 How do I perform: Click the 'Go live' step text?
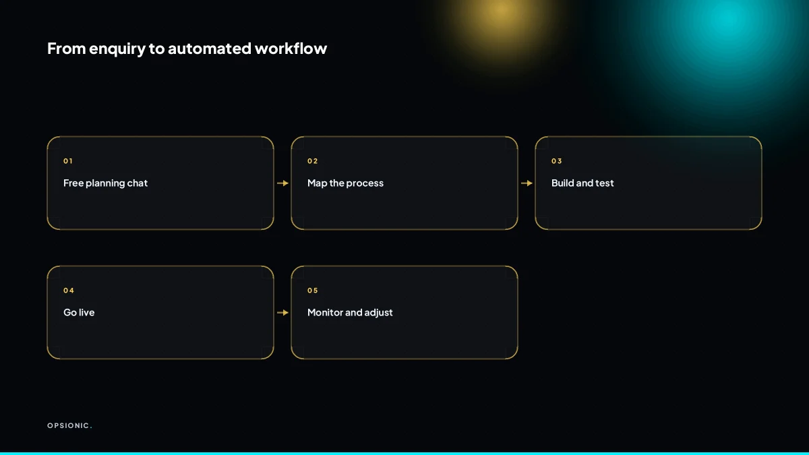point(79,312)
